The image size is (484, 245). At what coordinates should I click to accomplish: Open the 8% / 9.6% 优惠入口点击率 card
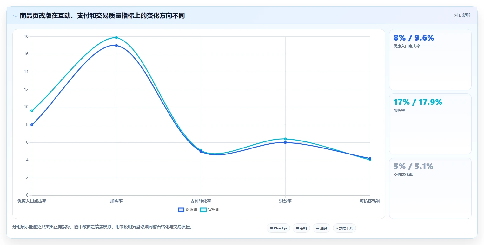tap(430, 60)
